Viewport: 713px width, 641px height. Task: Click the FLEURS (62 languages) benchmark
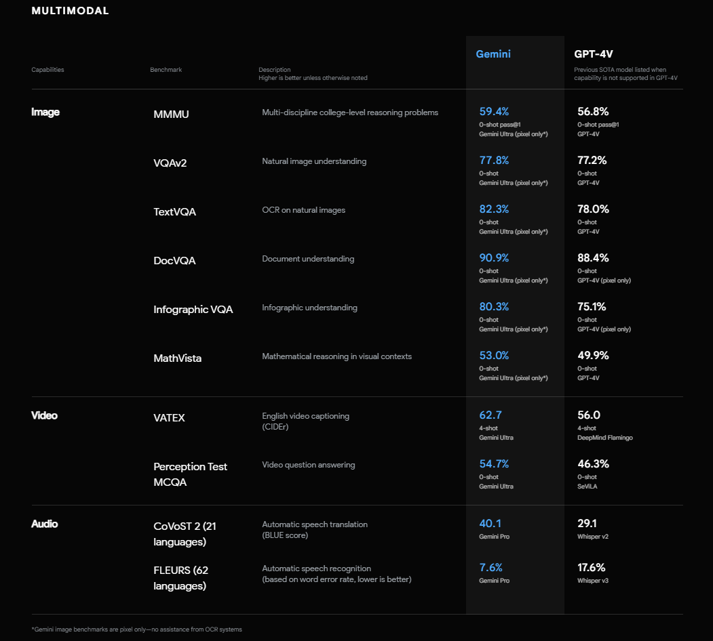click(181, 578)
